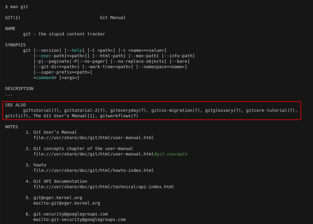Screen dimensions: 313x224
Task: Click the gitcli(7) reference
Action: (16, 116)
